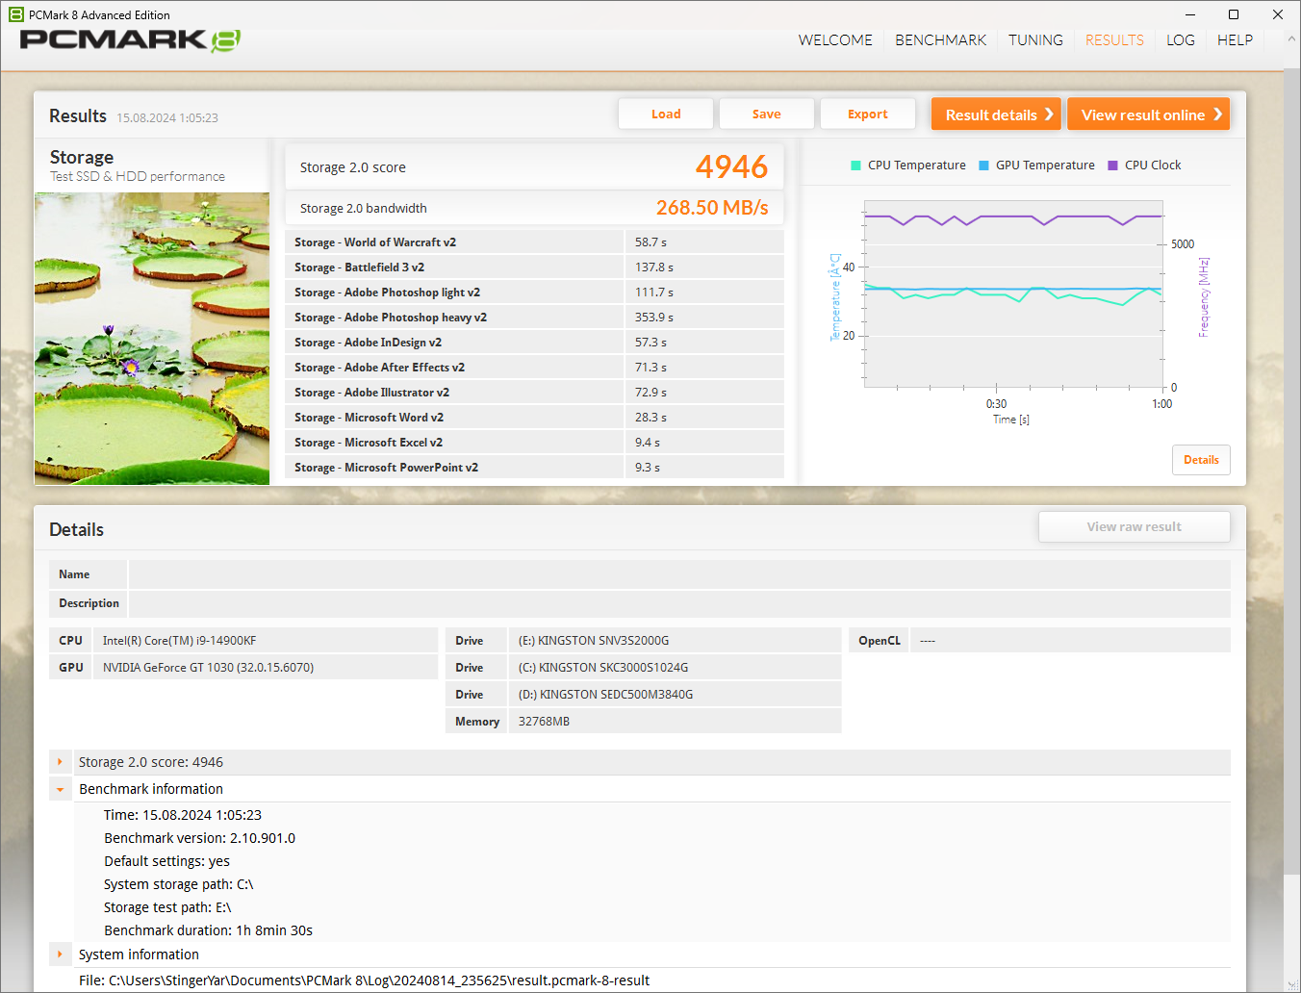1301x993 pixels.
Task: Open the Welcome tab
Action: pyautogui.click(x=835, y=40)
